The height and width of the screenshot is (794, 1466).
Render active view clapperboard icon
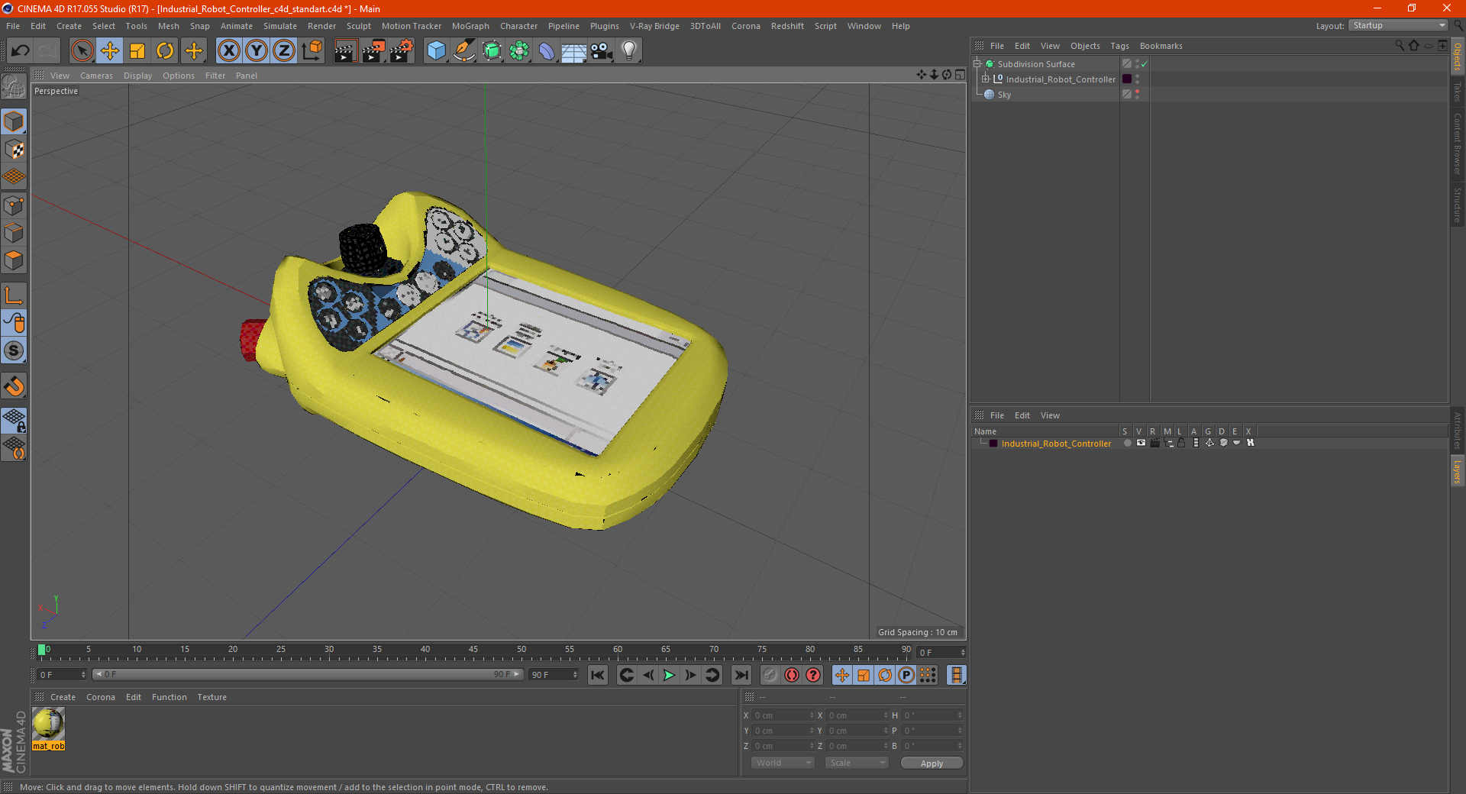click(x=345, y=51)
